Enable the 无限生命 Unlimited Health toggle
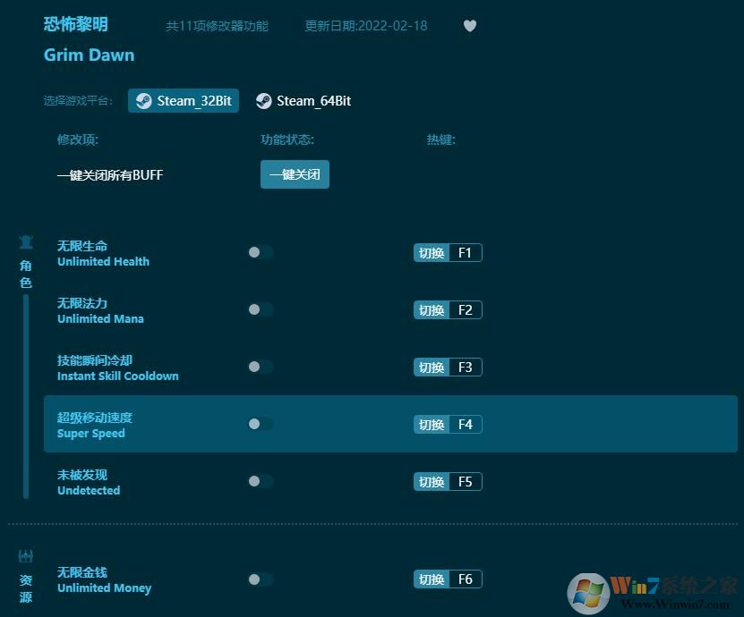This screenshot has height=617, width=744. tap(260, 252)
